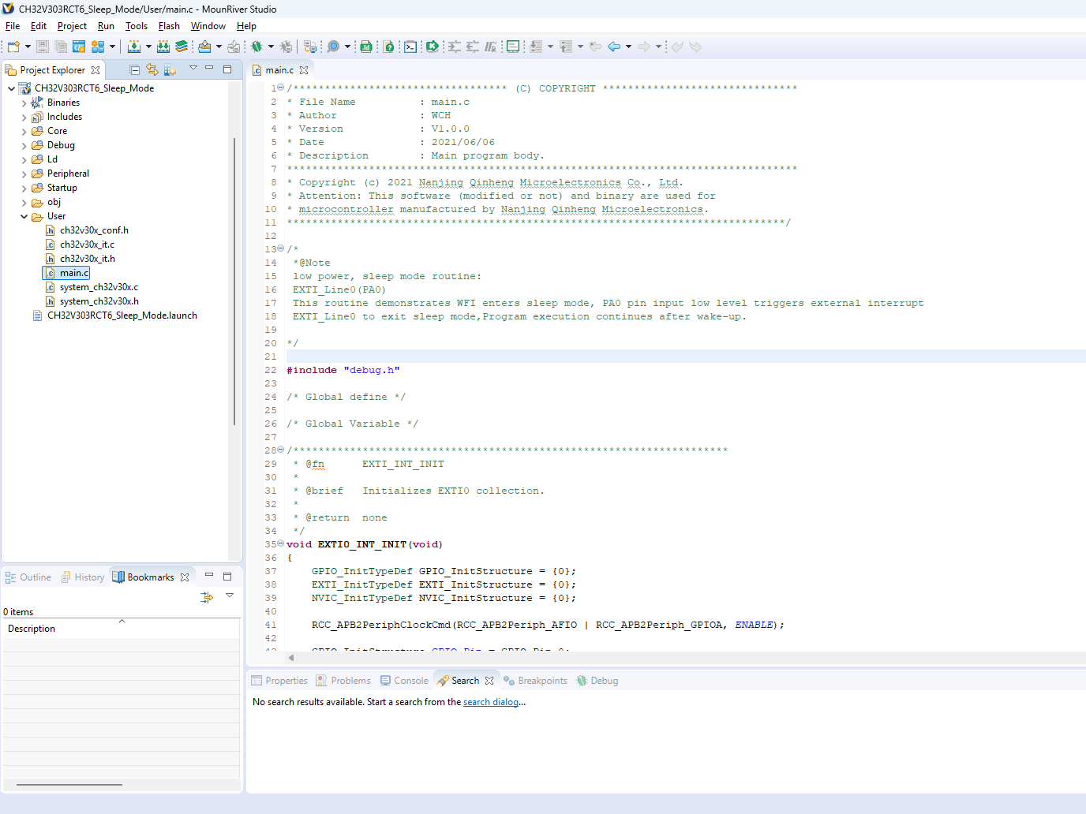Viewport: 1086px width, 814px height.
Task: Toggle the code fold at line 28
Action: tap(281, 450)
